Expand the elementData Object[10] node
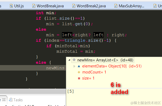 tap(74, 66)
